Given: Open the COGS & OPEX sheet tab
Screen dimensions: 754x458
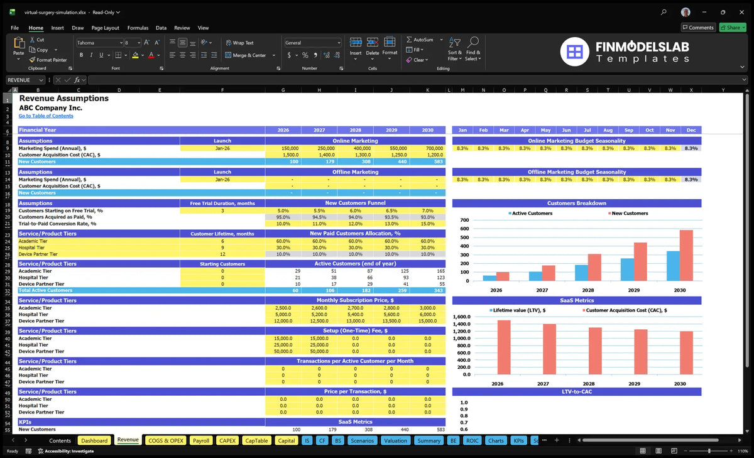Looking at the screenshot, I should 166,440.
